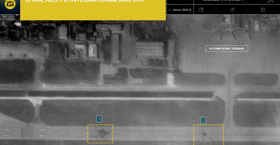The height and width of the screenshot is (145, 280).
Task: Click the right dotted square icon
Action: [x=263, y=10]
